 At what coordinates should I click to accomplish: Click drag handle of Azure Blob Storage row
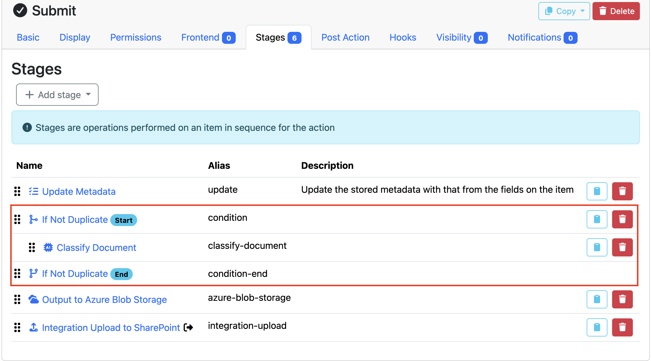(17, 299)
